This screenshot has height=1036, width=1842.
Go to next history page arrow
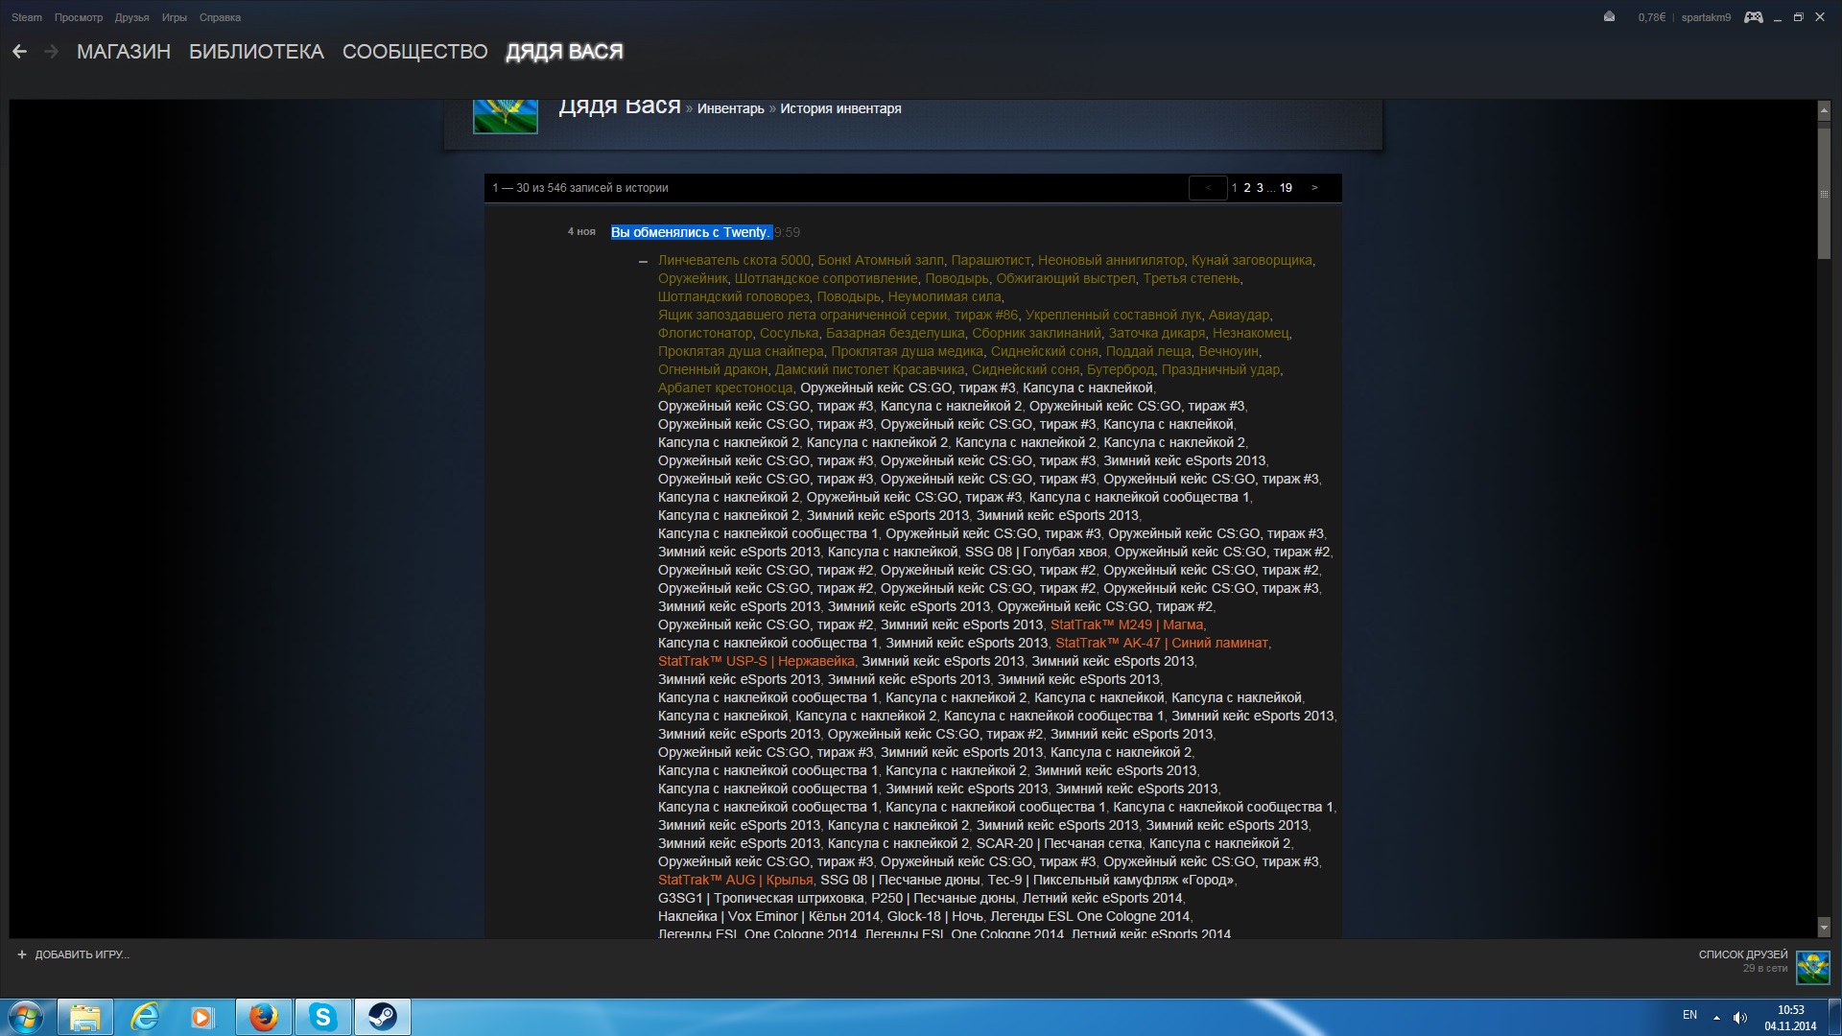(x=1314, y=188)
